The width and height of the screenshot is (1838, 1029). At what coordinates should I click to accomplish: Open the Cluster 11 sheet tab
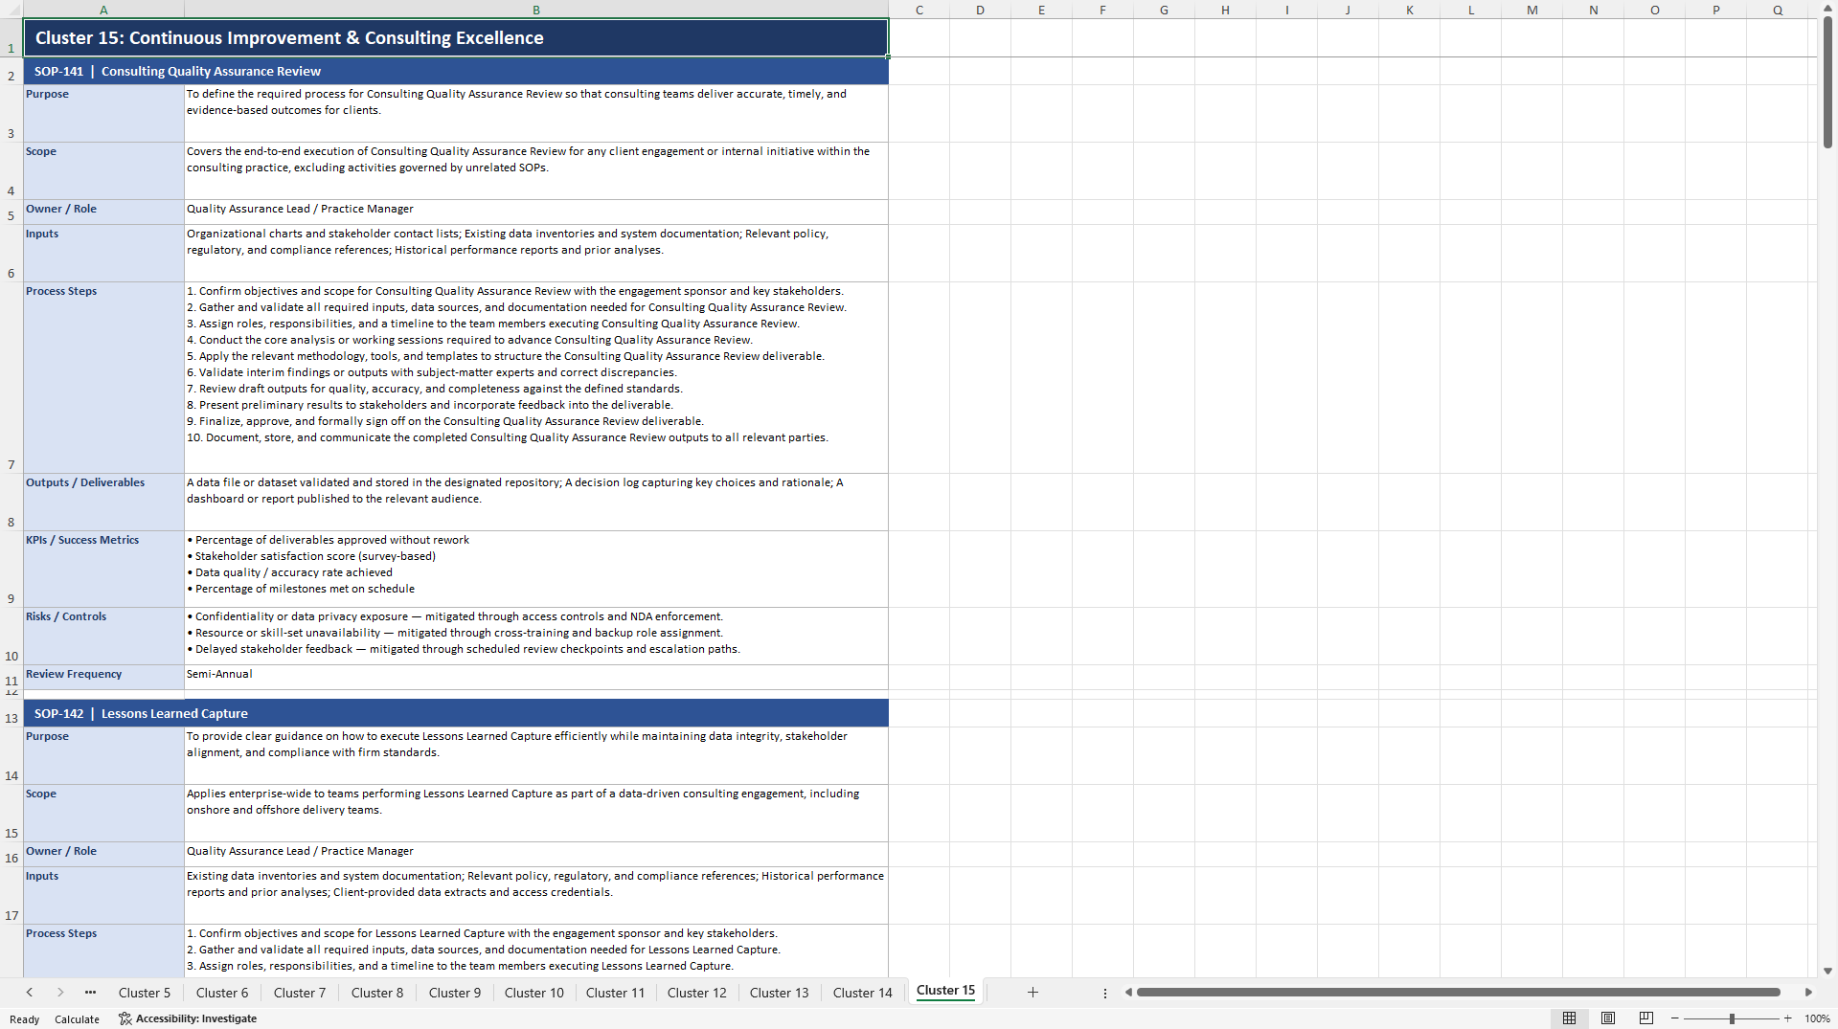point(615,993)
